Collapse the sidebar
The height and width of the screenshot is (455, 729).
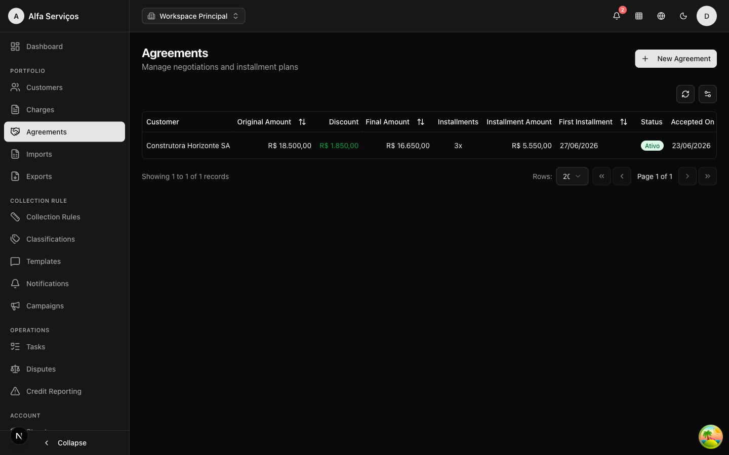(x=65, y=443)
